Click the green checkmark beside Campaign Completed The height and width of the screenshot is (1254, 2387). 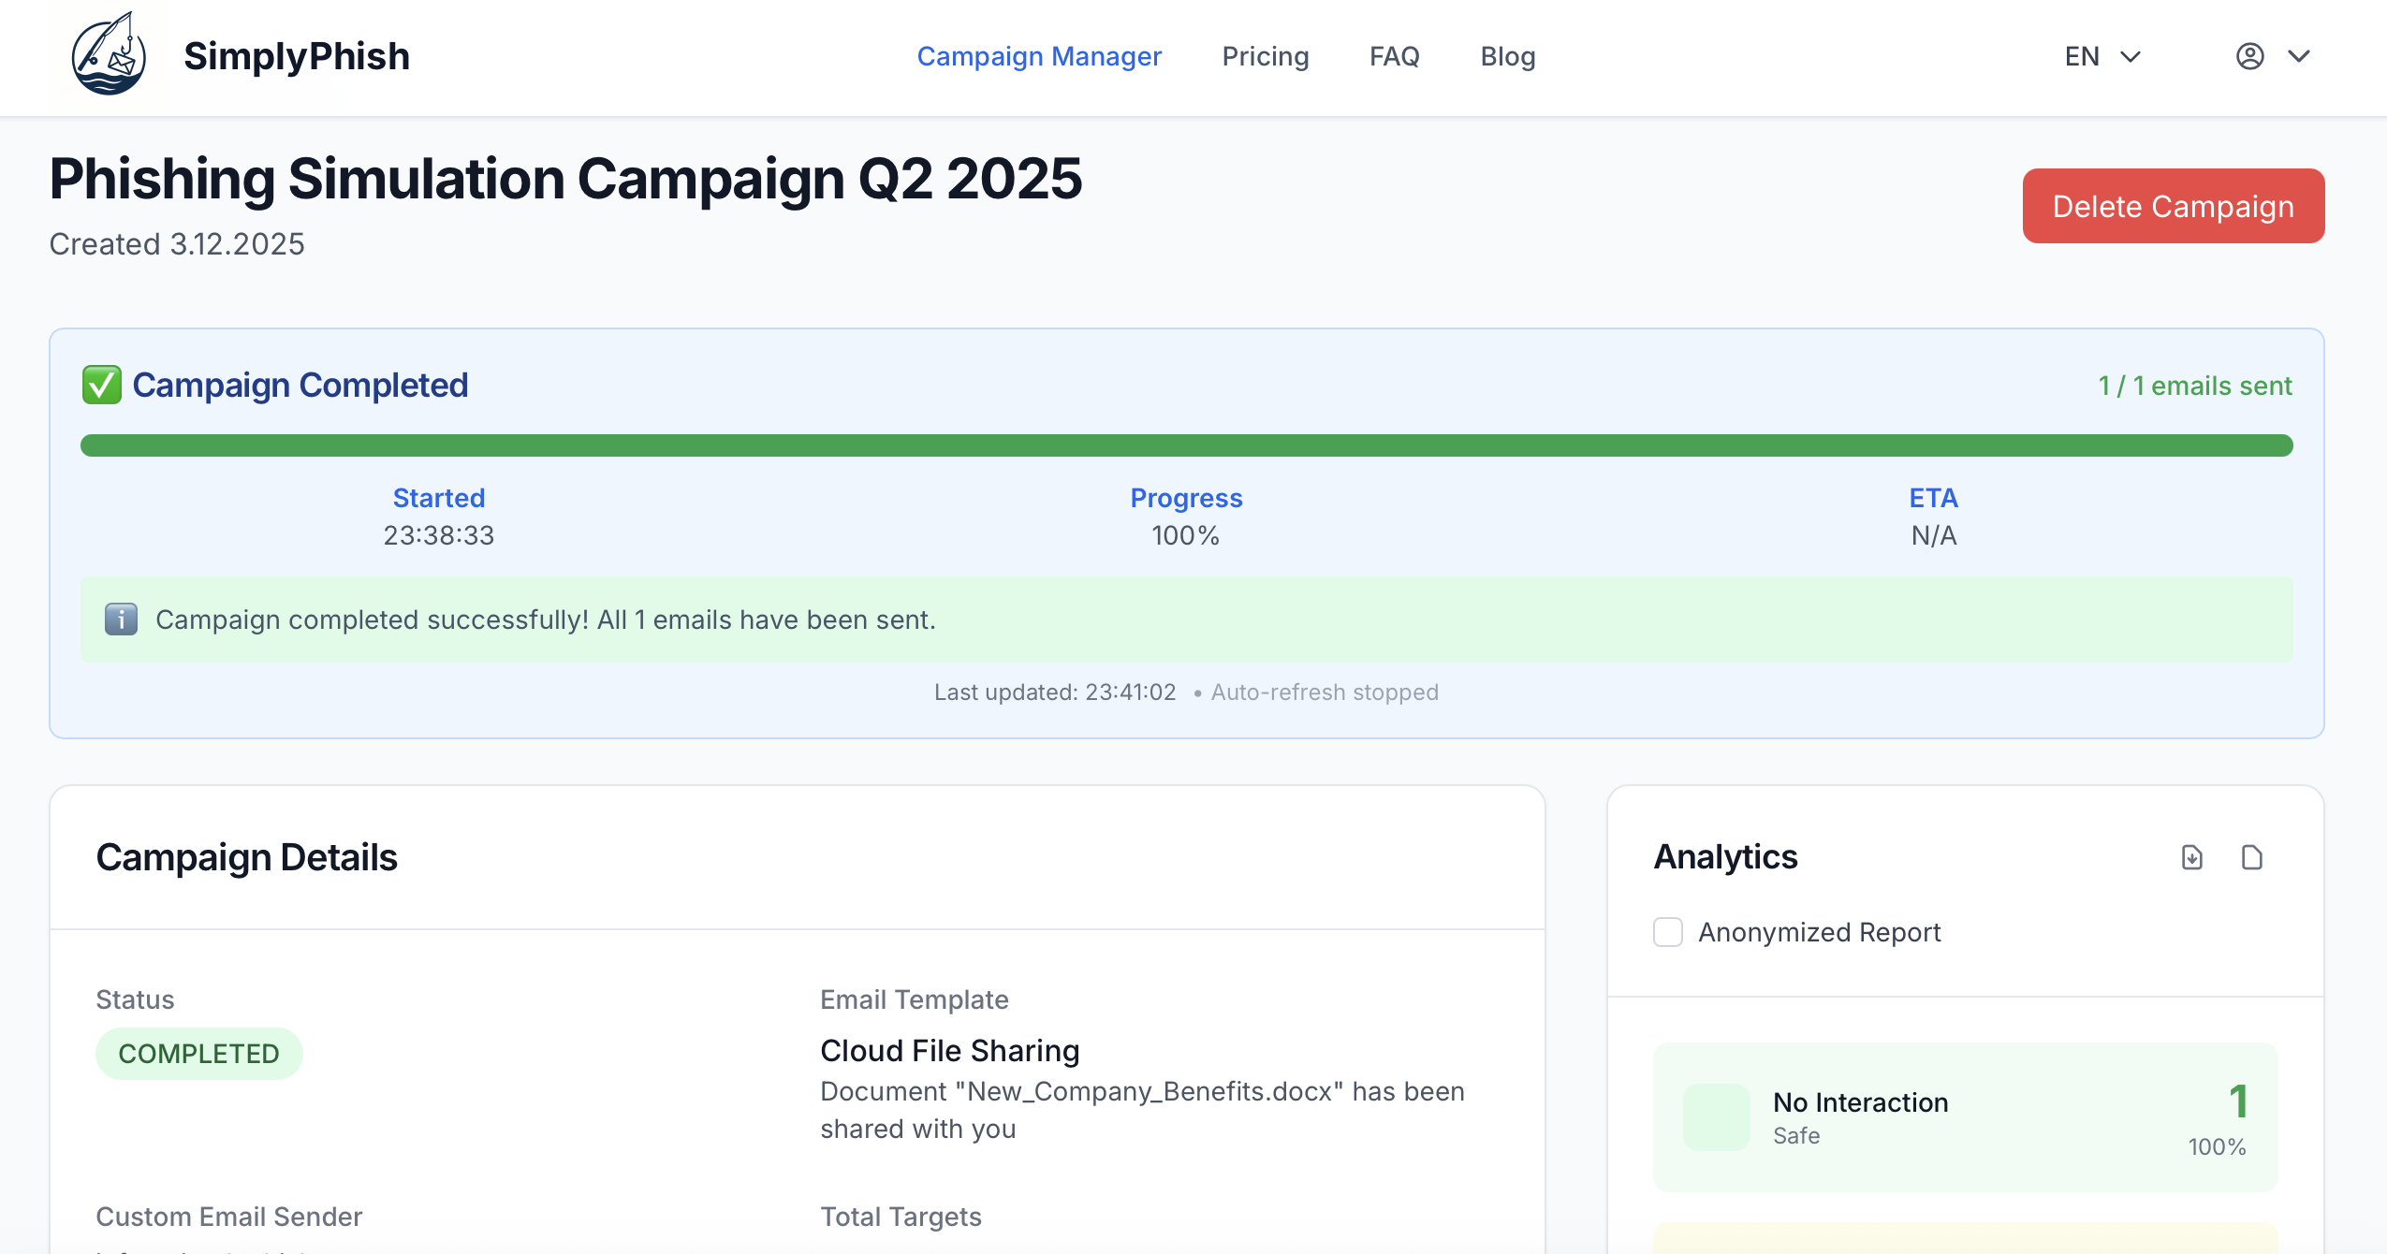pyautogui.click(x=101, y=384)
